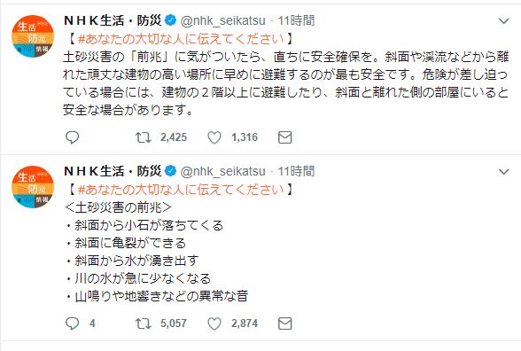Open hashtag #あなたの大切な人に伝えてください in second tweet

tap(181, 190)
